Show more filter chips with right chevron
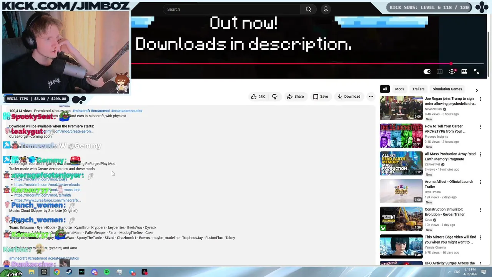Image resolution: width=492 pixels, height=277 pixels. coord(477,90)
